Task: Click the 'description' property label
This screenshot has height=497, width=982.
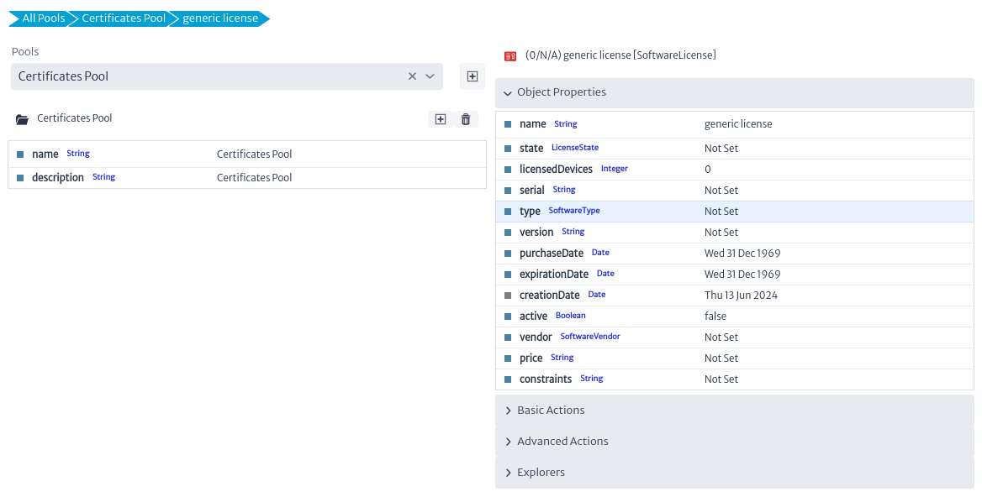Action: 58,177
